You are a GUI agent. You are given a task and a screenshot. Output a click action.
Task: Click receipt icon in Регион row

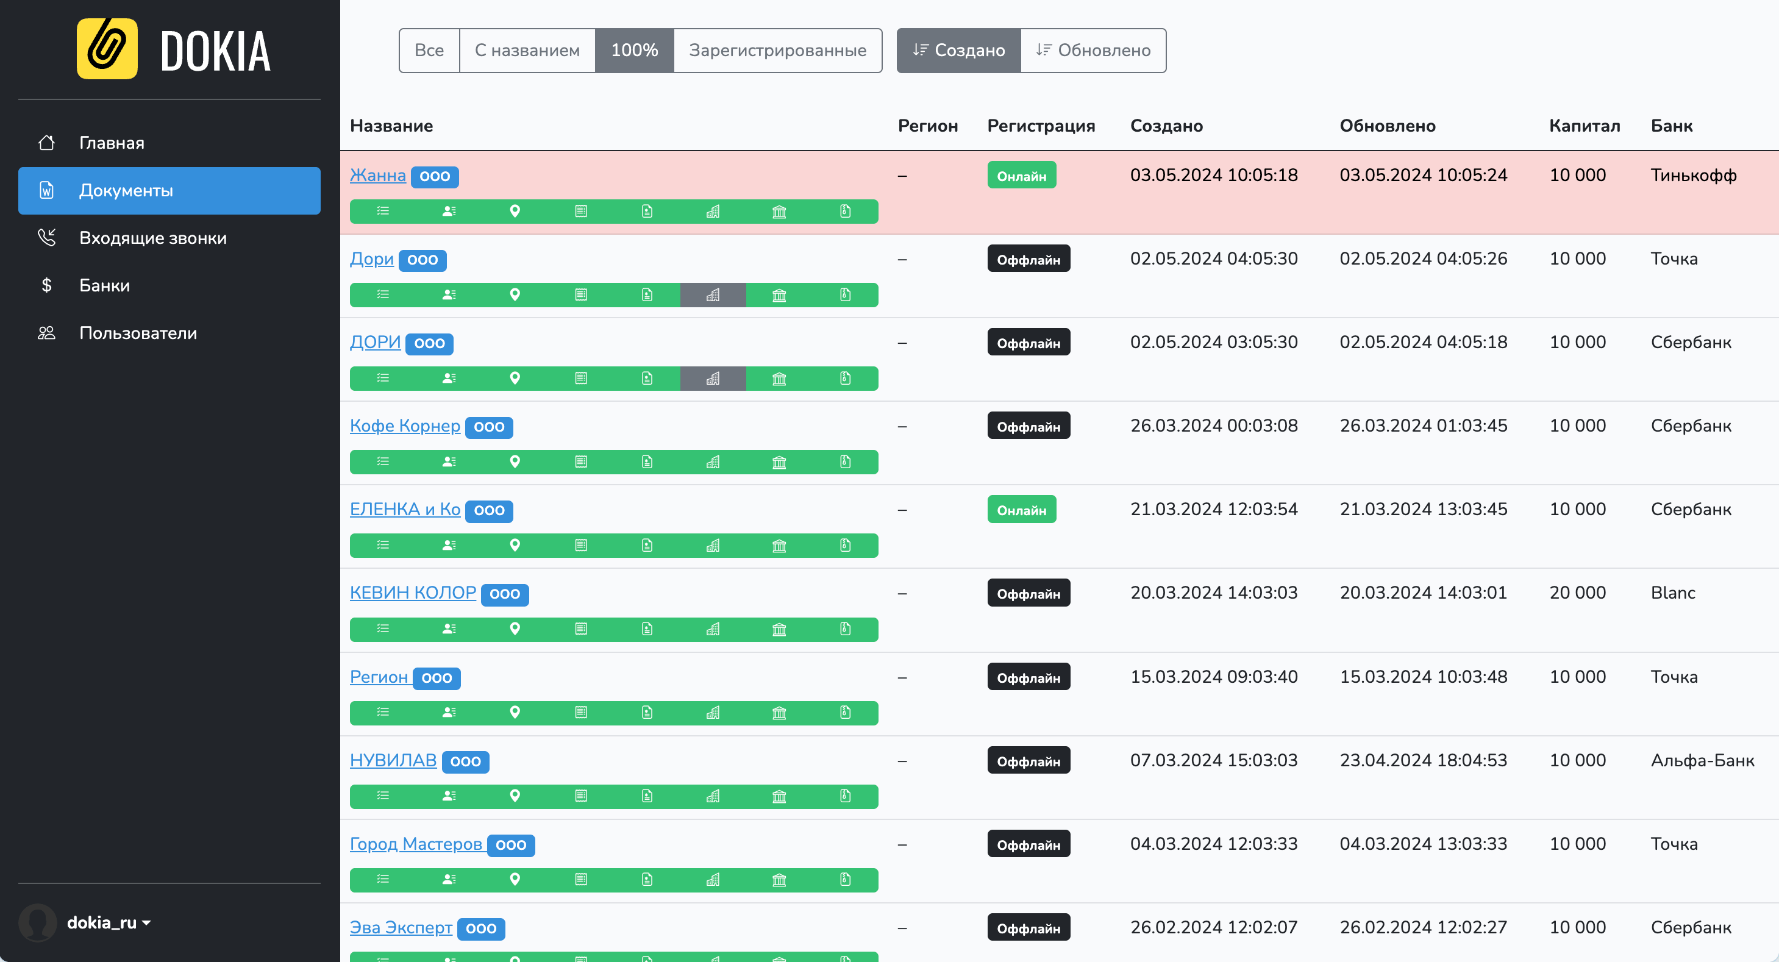coord(581,713)
